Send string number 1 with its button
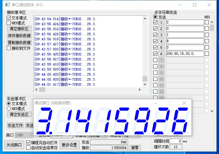 161,22
